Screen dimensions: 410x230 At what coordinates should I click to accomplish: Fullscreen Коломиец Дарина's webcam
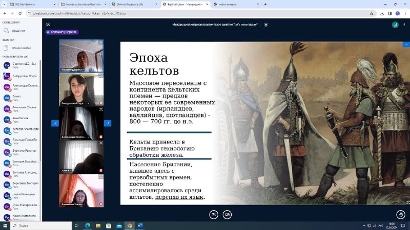click(x=100, y=42)
